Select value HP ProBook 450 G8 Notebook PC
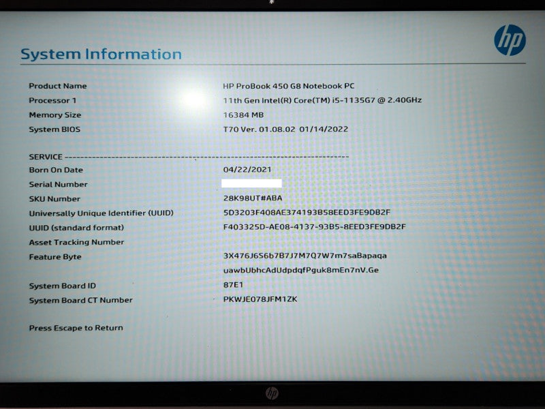This screenshot has height=409, width=545. [288, 86]
